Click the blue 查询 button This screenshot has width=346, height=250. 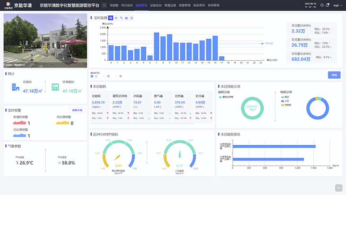334,75
